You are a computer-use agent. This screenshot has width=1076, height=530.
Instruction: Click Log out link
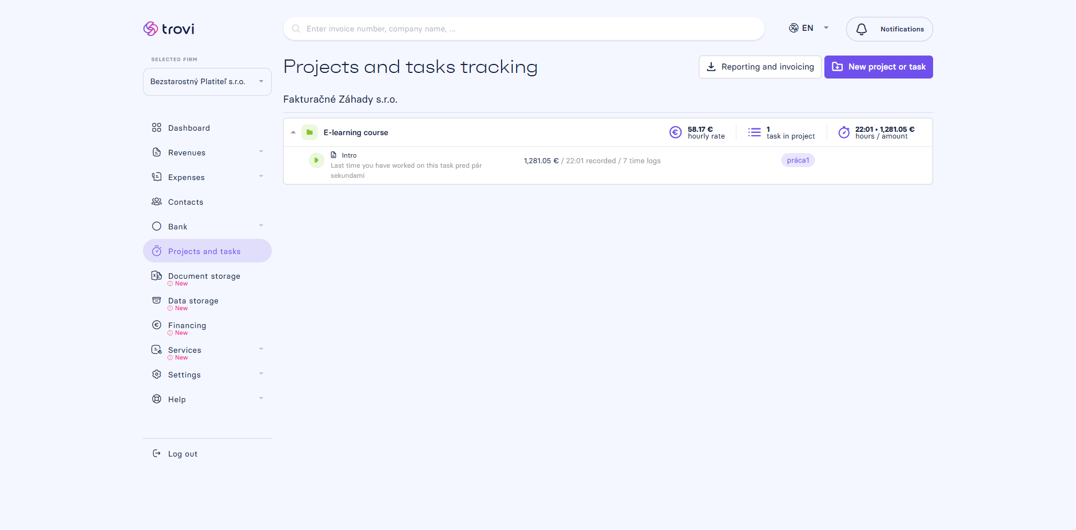(x=183, y=454)
